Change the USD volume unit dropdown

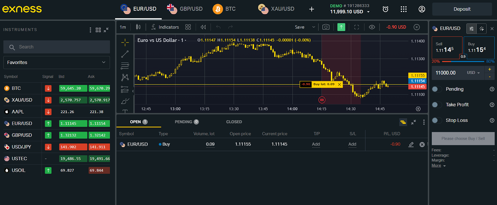pyautogui.click(x=473, y=73)
